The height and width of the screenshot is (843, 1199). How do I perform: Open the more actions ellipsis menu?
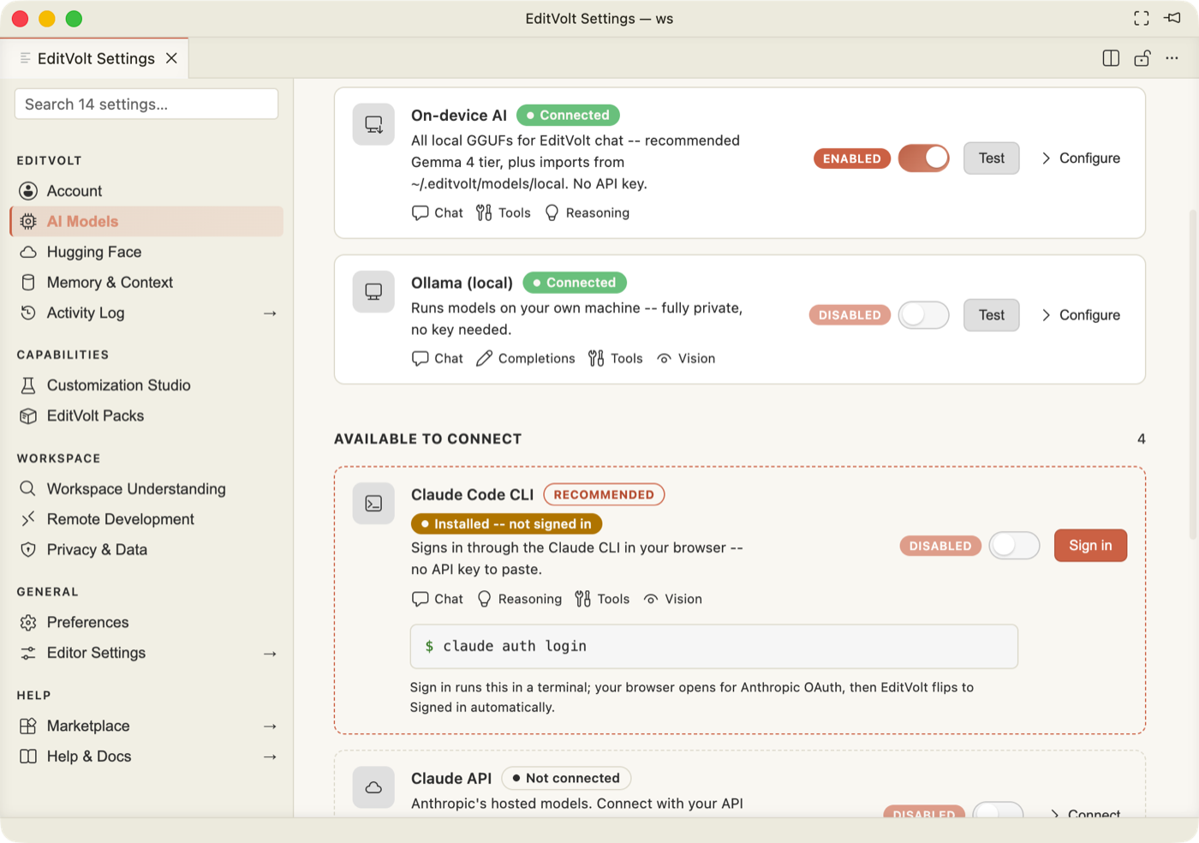[x=1172, y=58]
